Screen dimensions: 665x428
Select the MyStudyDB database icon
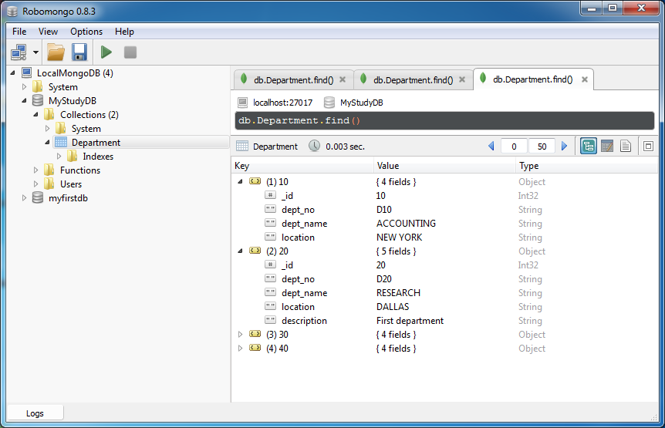[x=38, y=100]
